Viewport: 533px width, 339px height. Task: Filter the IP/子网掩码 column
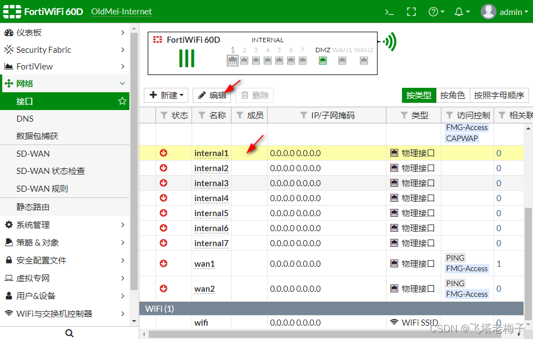(304, 116)
